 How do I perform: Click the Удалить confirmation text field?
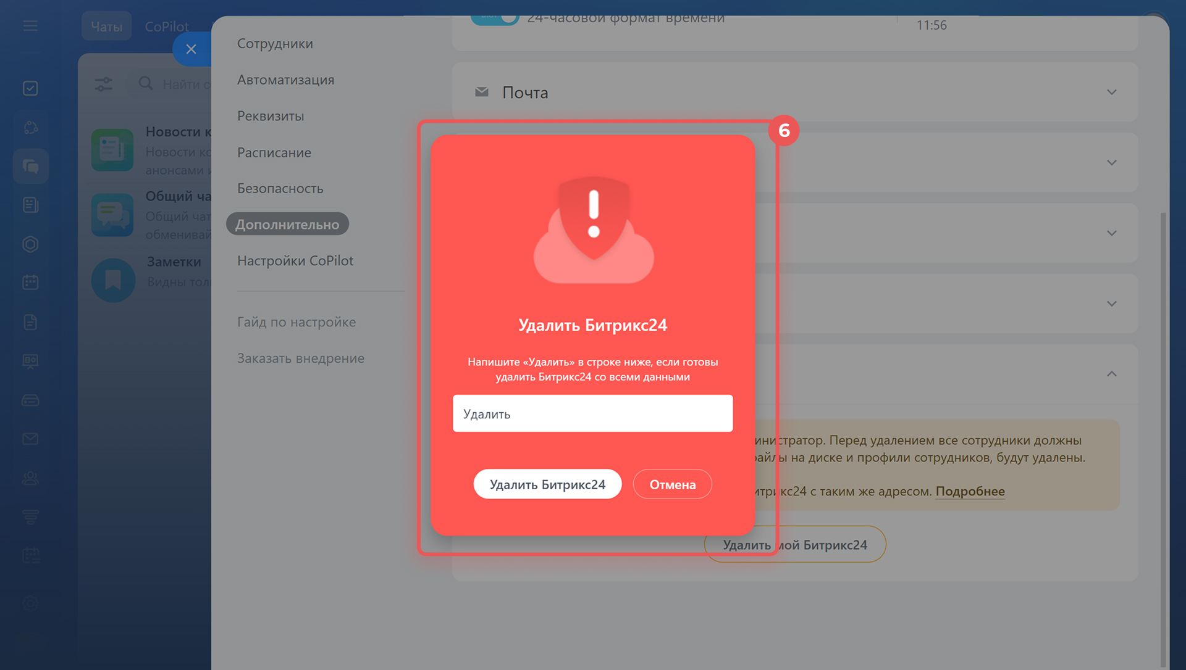(592, 413)
